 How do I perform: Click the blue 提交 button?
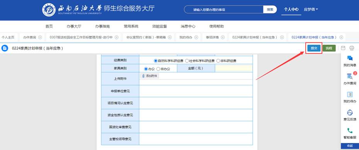click(x=314, y=48)
